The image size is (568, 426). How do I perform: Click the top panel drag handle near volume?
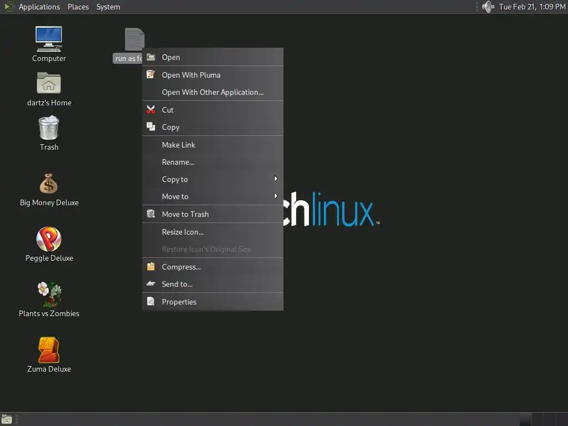click(477, 7)
